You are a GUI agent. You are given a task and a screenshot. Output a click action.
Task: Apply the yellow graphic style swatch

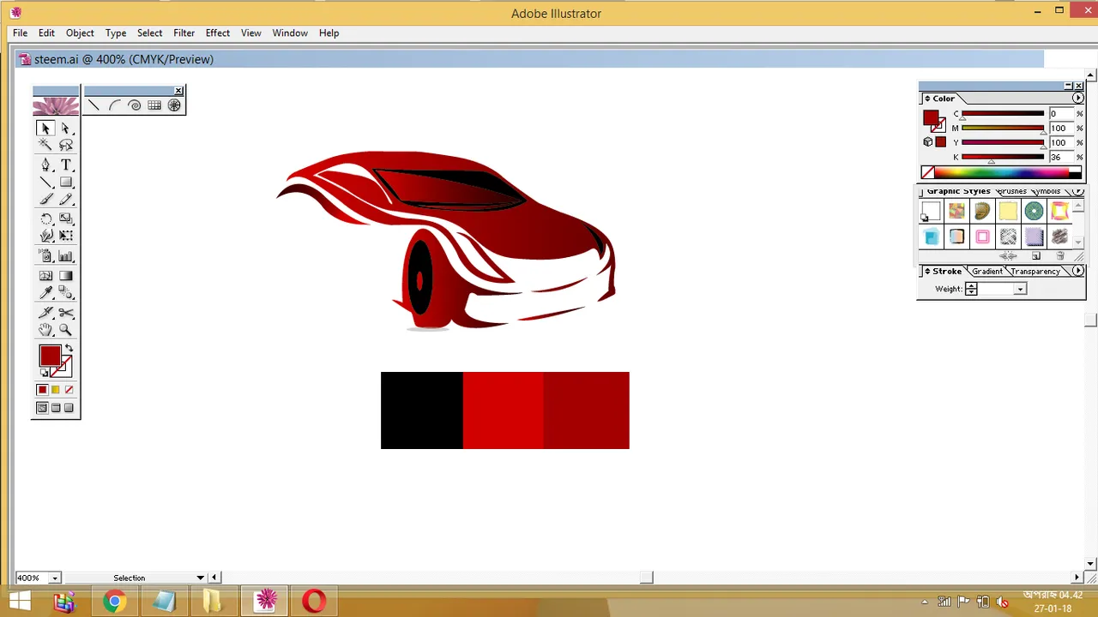pyautogui.click(x=1008, y=211)
